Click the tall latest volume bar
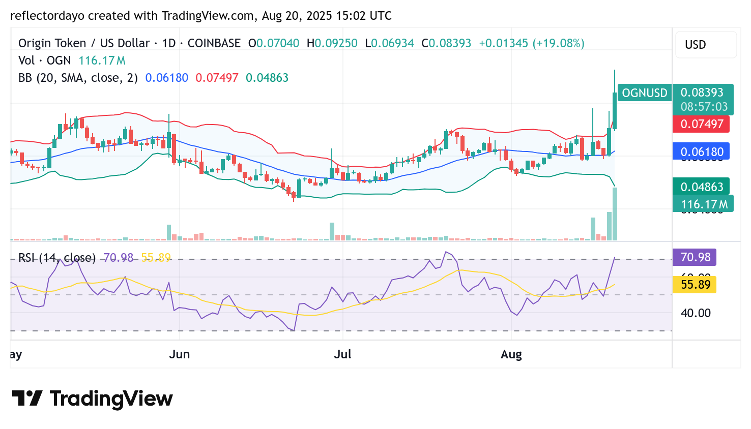 click(x=615, y=214)
